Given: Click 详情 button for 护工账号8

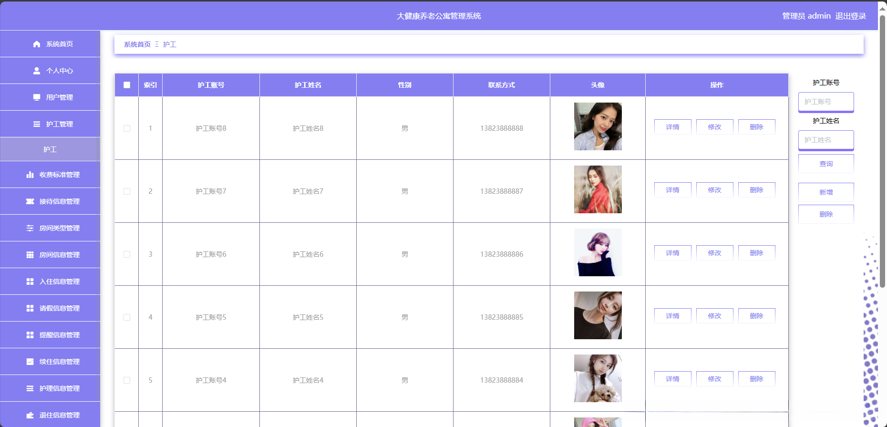Looking at the screenshot, I should [x=672, y=127].
